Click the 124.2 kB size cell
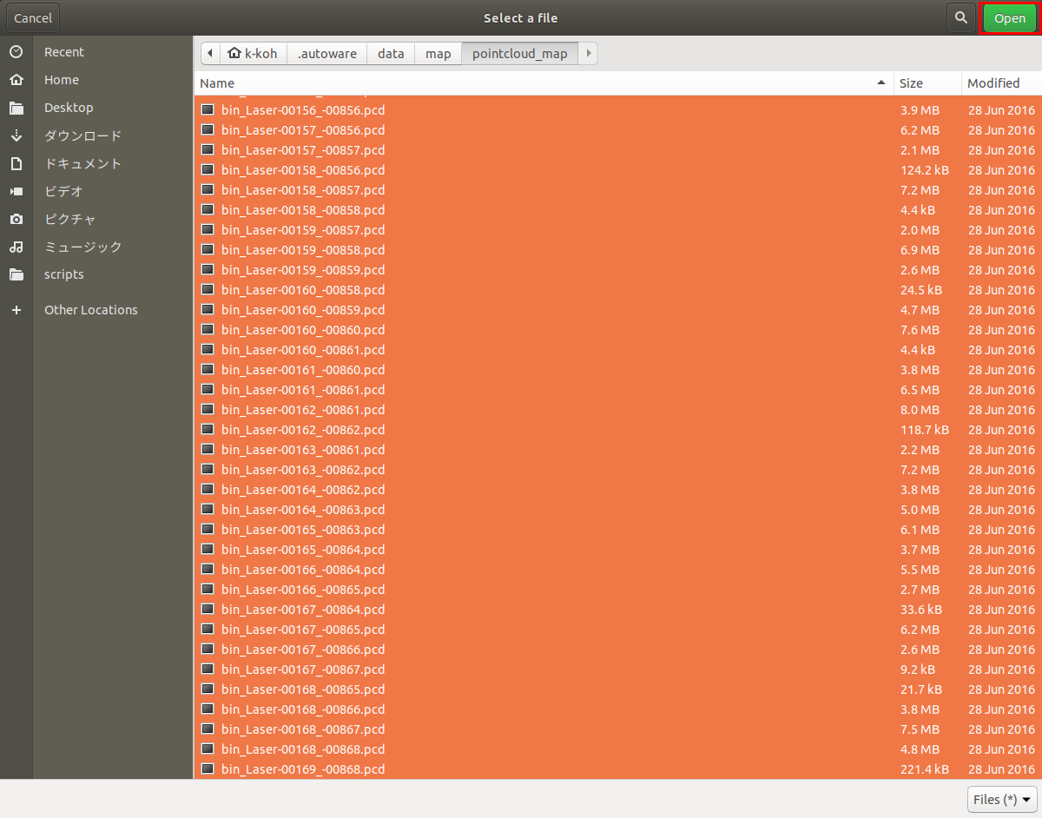Image resolution: width=1042 pixels, height=818 pixels. [x=925, y=170]
